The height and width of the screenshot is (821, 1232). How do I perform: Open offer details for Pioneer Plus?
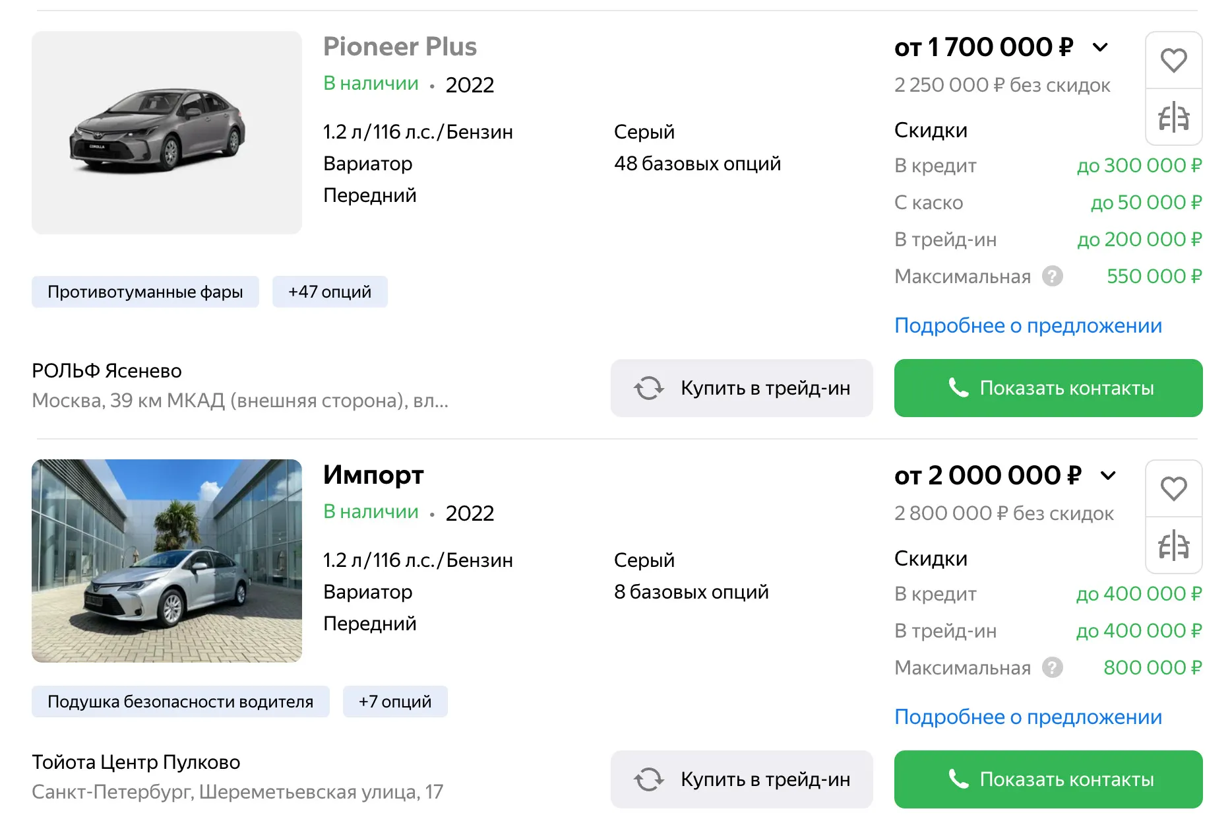[1028, 325]
